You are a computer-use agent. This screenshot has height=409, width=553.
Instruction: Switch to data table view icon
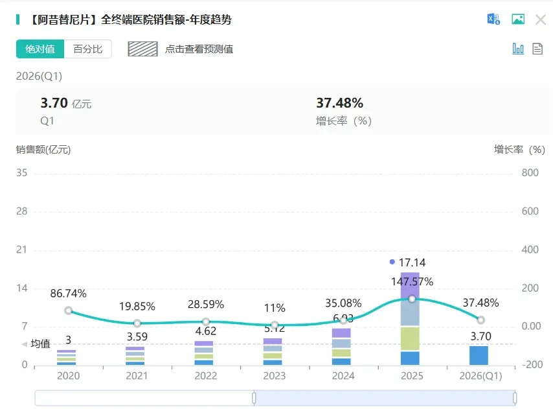[x=537, y=49]
